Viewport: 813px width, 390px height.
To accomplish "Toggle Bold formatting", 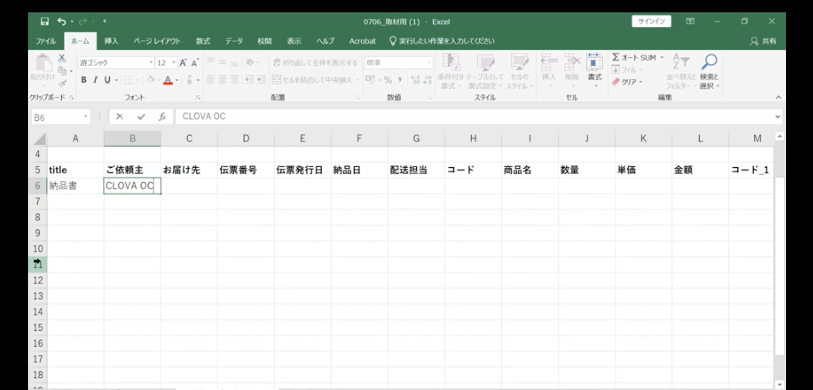I will pos(84,80).
